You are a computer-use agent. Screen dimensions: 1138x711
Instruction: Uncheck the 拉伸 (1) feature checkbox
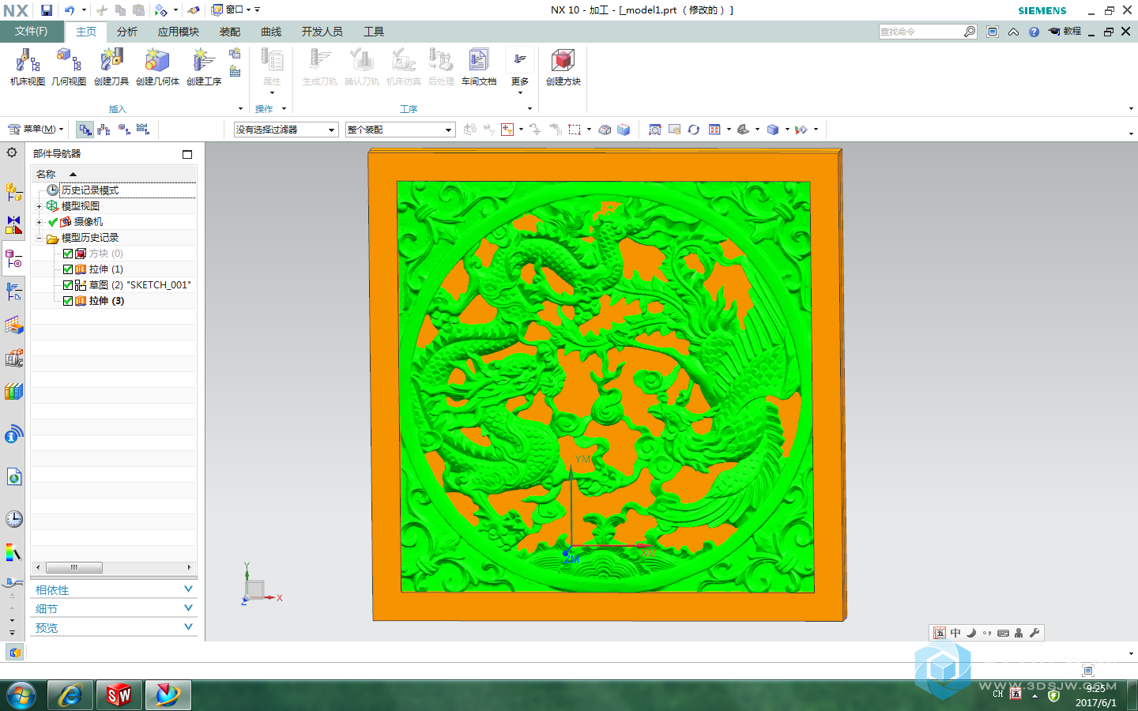[x=68, y=269]
